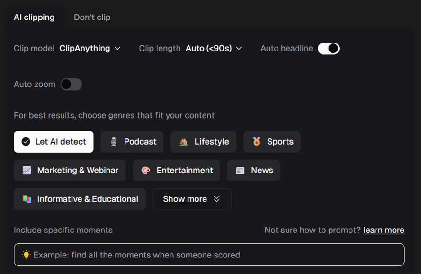Open the Clip length Auto (<90s) dropdown
Viewport: 421px width, 274px height.
tap(214, 49)
